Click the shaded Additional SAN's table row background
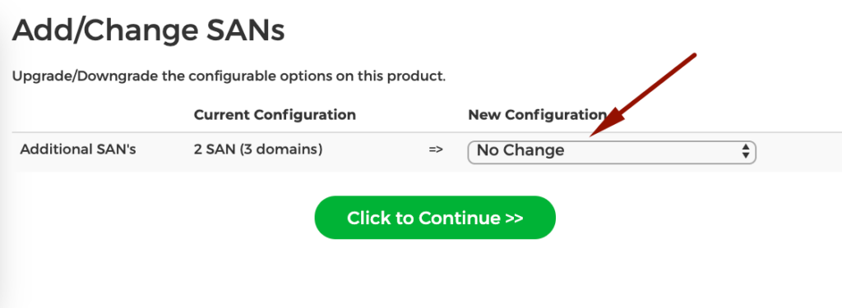Viewport: 842px width, 308px height. click(427, 152)
